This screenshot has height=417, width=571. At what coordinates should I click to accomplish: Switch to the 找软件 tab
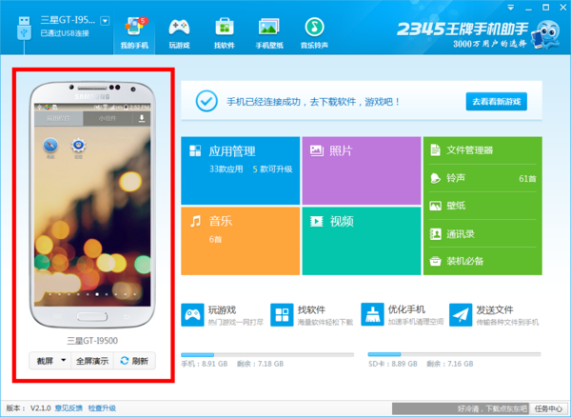(x=225, y=31)
